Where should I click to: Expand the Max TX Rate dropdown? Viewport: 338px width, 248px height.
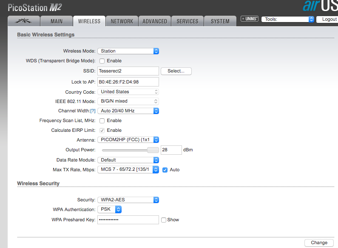(x=128, y=170)
